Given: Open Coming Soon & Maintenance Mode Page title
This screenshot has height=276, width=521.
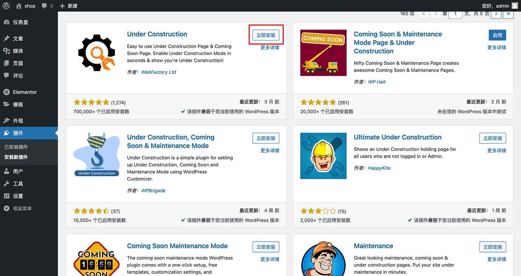Looking at the screenshot, I should pos(398,43).
